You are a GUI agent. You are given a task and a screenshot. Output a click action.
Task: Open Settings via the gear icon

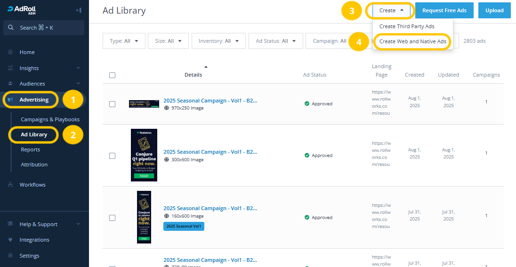coord(10,256)
